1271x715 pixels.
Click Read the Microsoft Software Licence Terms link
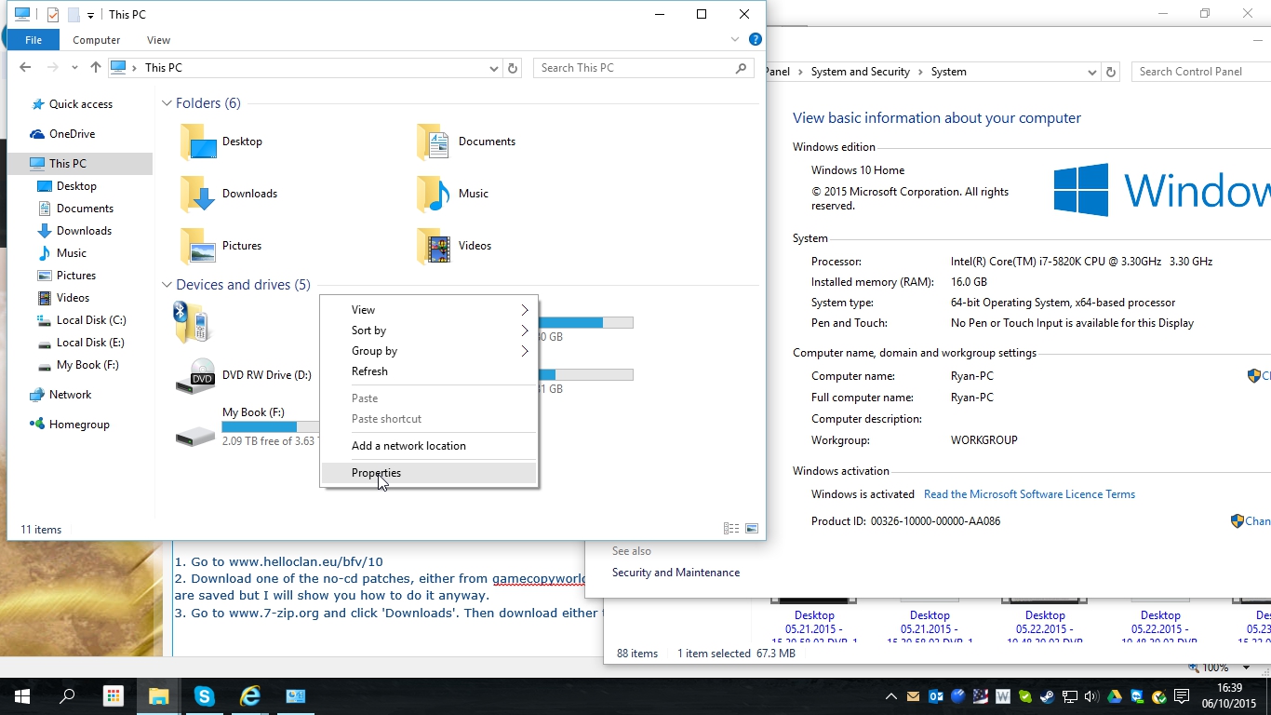[x=1029, y=494]
